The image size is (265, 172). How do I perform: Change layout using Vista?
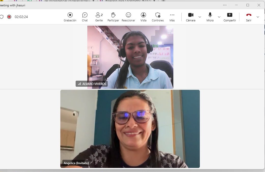click(143, 17)
